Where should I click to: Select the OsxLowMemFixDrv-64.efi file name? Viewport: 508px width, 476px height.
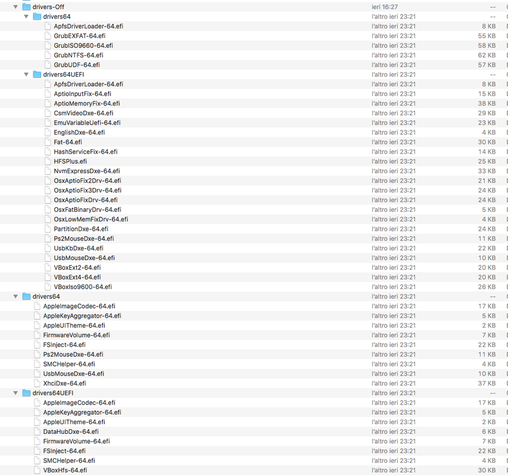pyautogui.click(x=91, y=220)
